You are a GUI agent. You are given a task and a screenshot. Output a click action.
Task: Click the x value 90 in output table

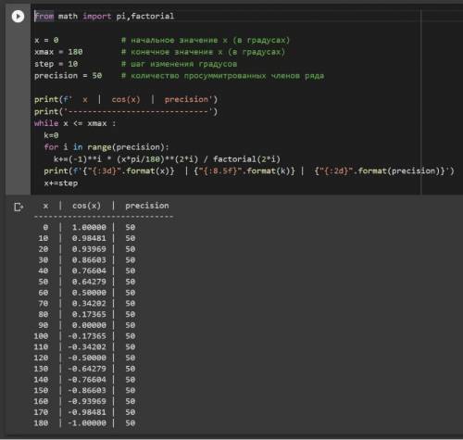[44, 325]
